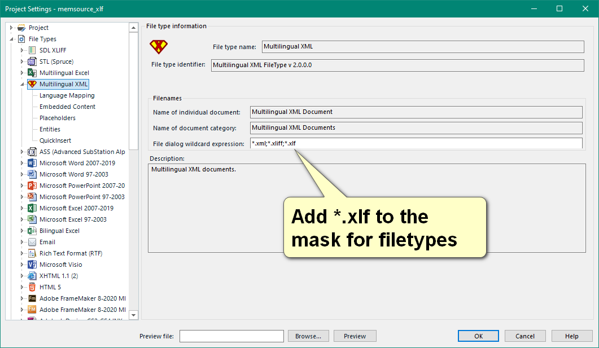Collapse the Multilingual XML node
599x348 pixels.
tap(22, 84)
